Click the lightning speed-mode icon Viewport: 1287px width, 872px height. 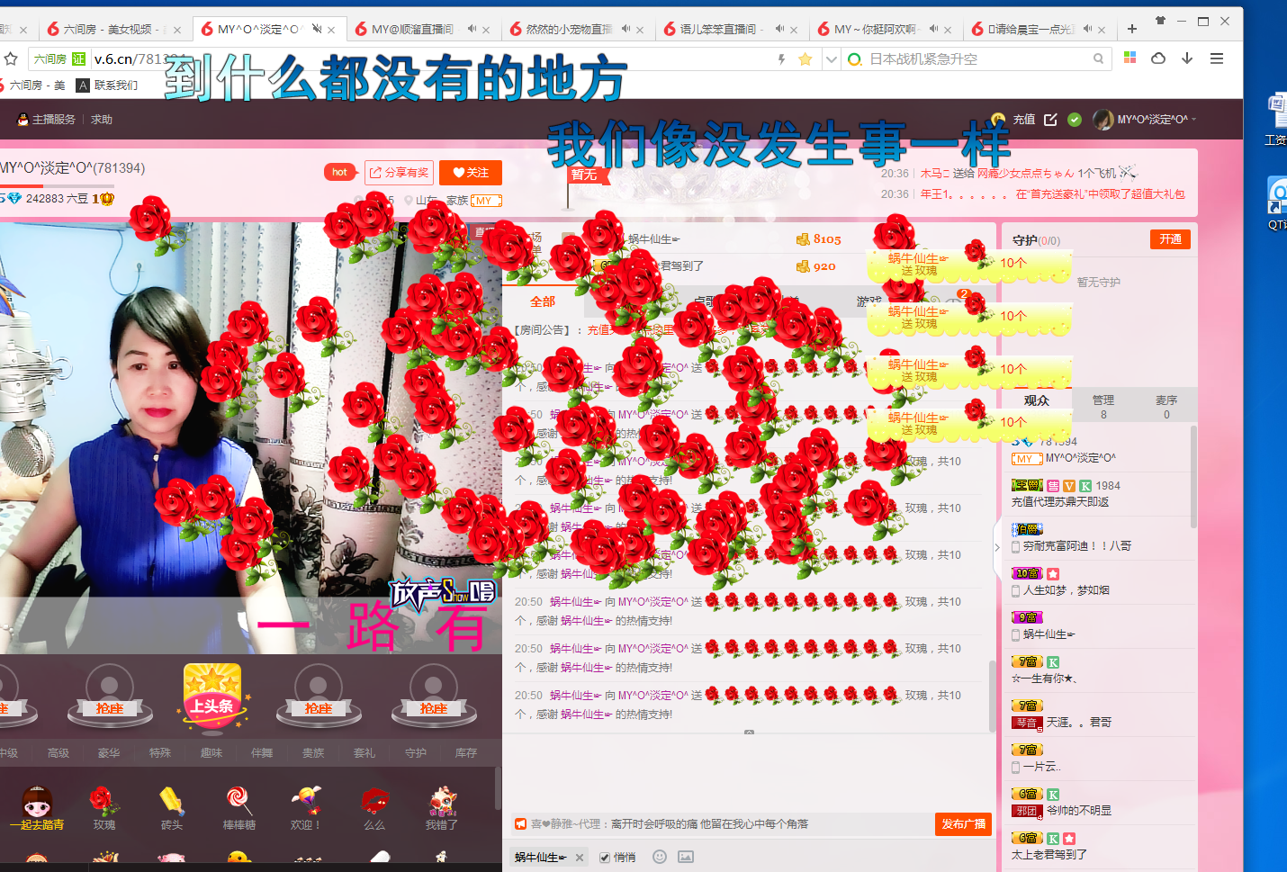pyautogui.click(x=781, y=58)
